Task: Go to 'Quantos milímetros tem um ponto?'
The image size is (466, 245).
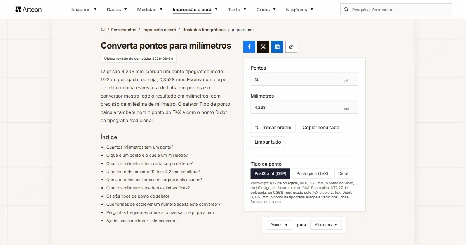Action: (140, 147)
